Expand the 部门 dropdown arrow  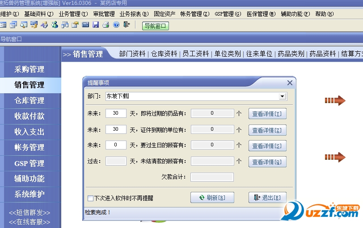(282, 96)
